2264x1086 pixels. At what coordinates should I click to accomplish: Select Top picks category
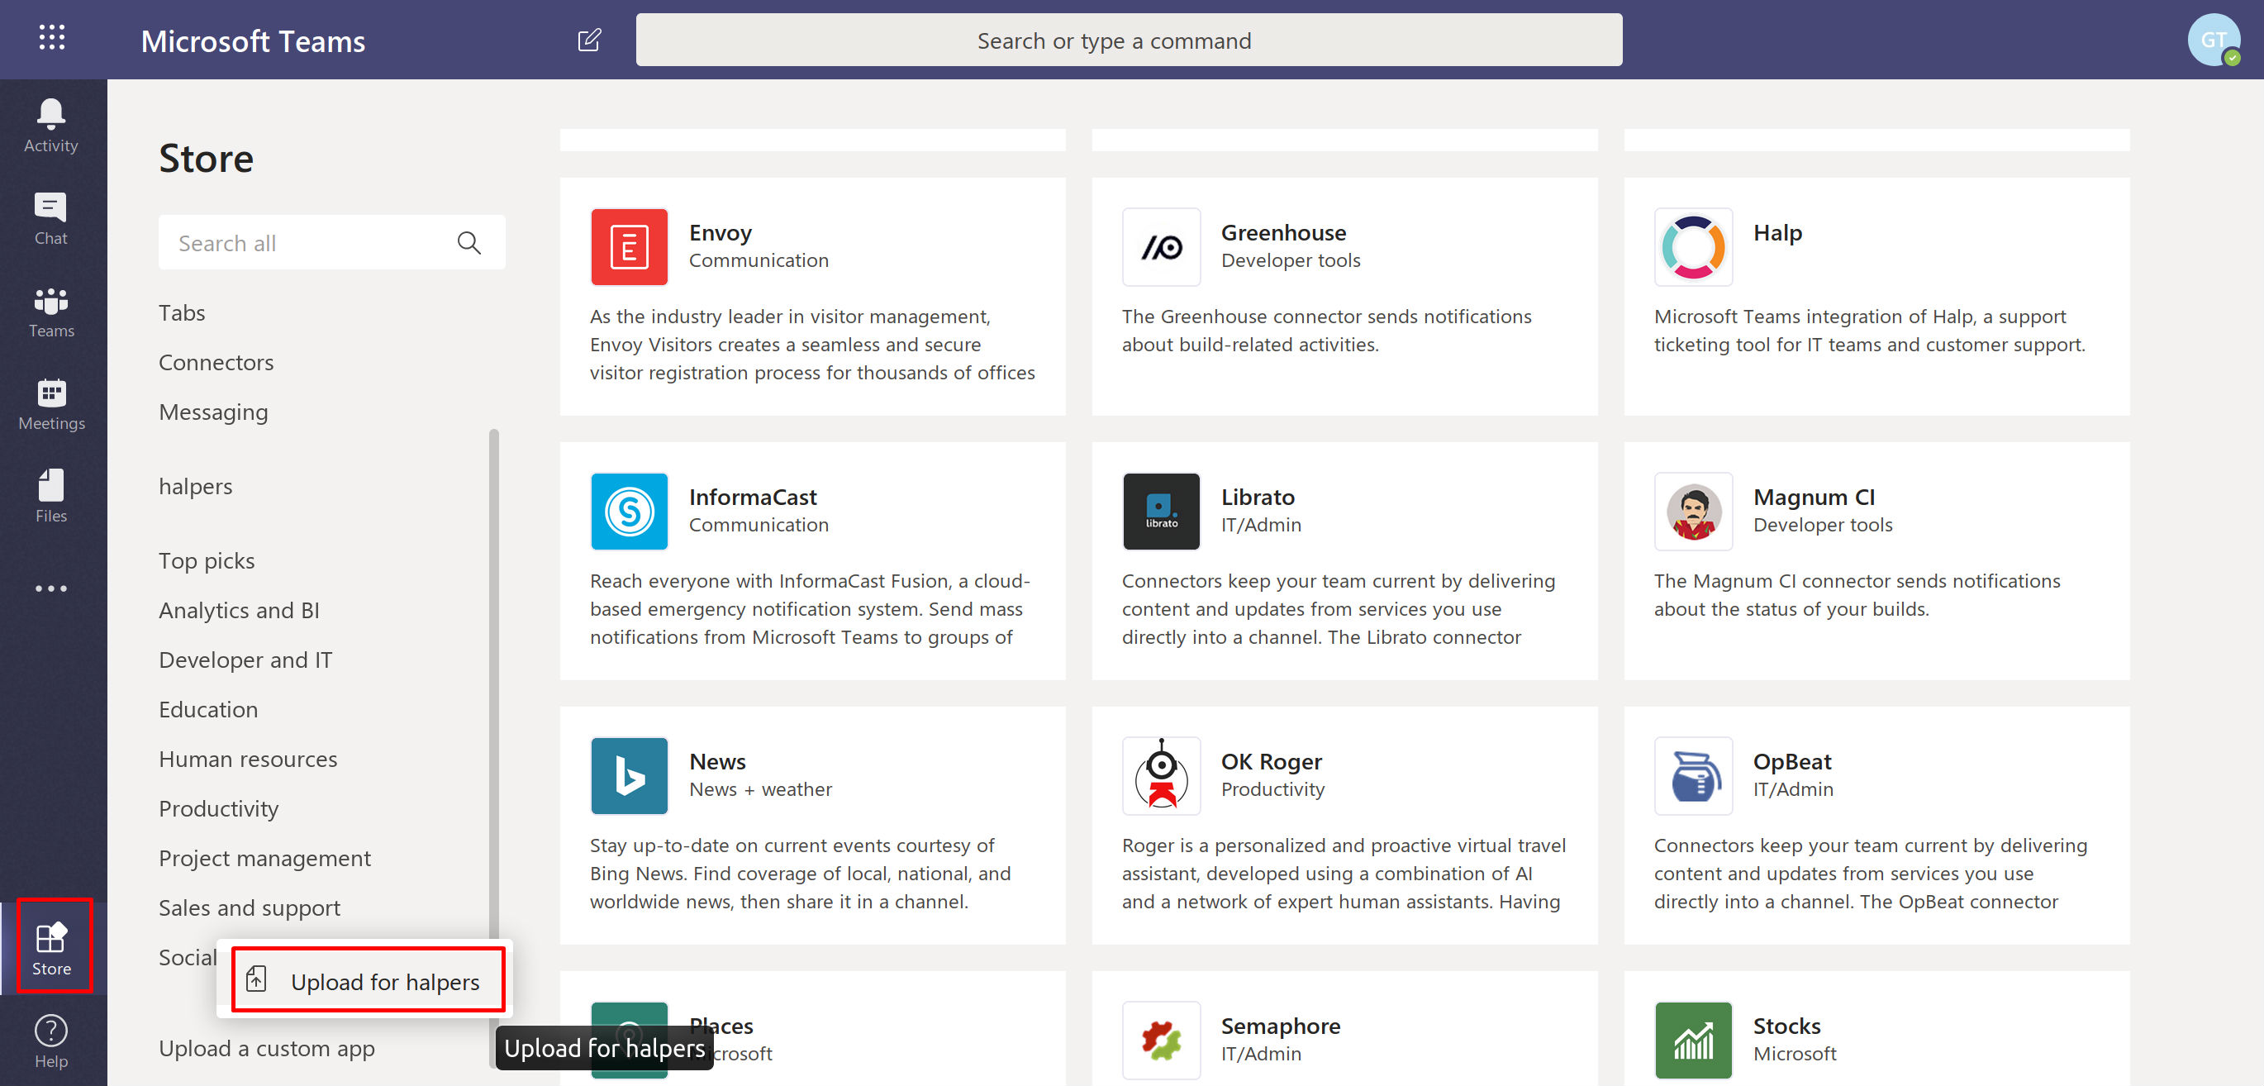pyautogui.click(x=207, y=561)
